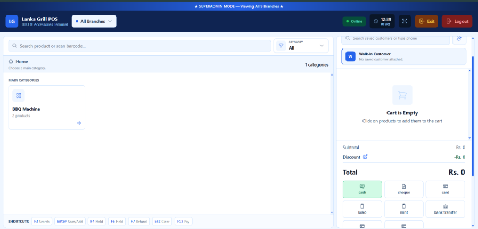Screen dimensions: 478x229
Task: Click the 'Cart is Empty' heading
Action: click(402, 113)
